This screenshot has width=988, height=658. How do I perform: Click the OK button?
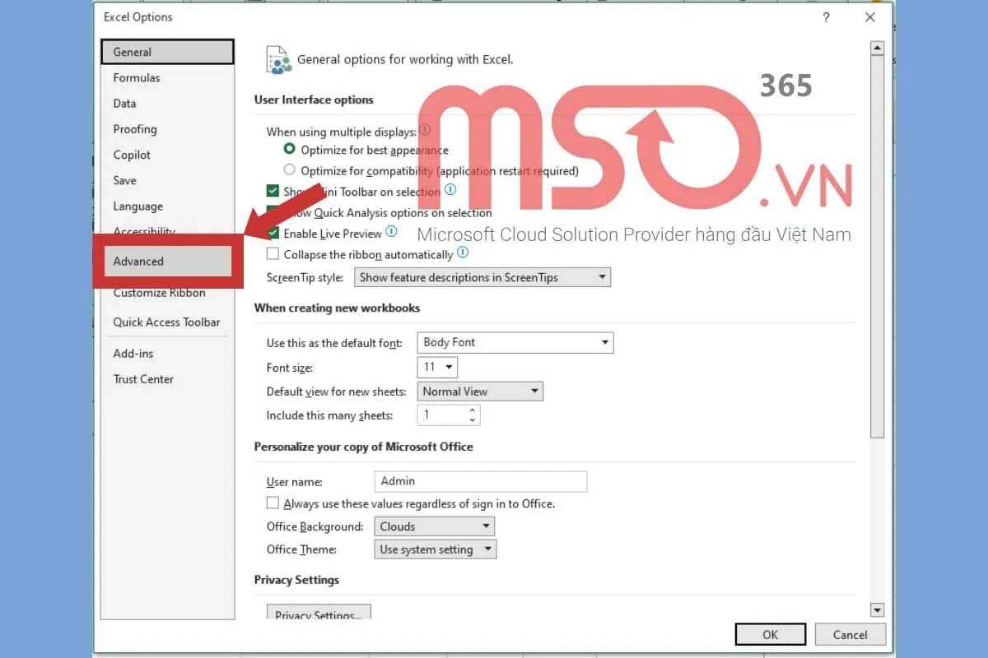(x=769, y=634)
